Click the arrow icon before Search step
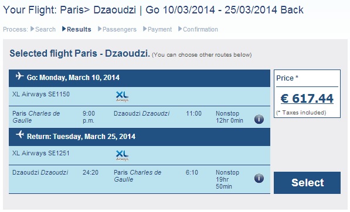 click(x=32, y=29)
